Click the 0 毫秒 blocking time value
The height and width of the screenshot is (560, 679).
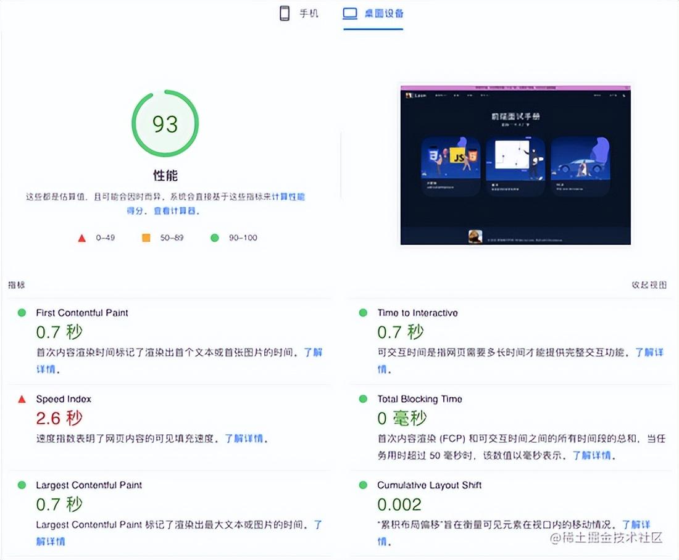point(402,418)
